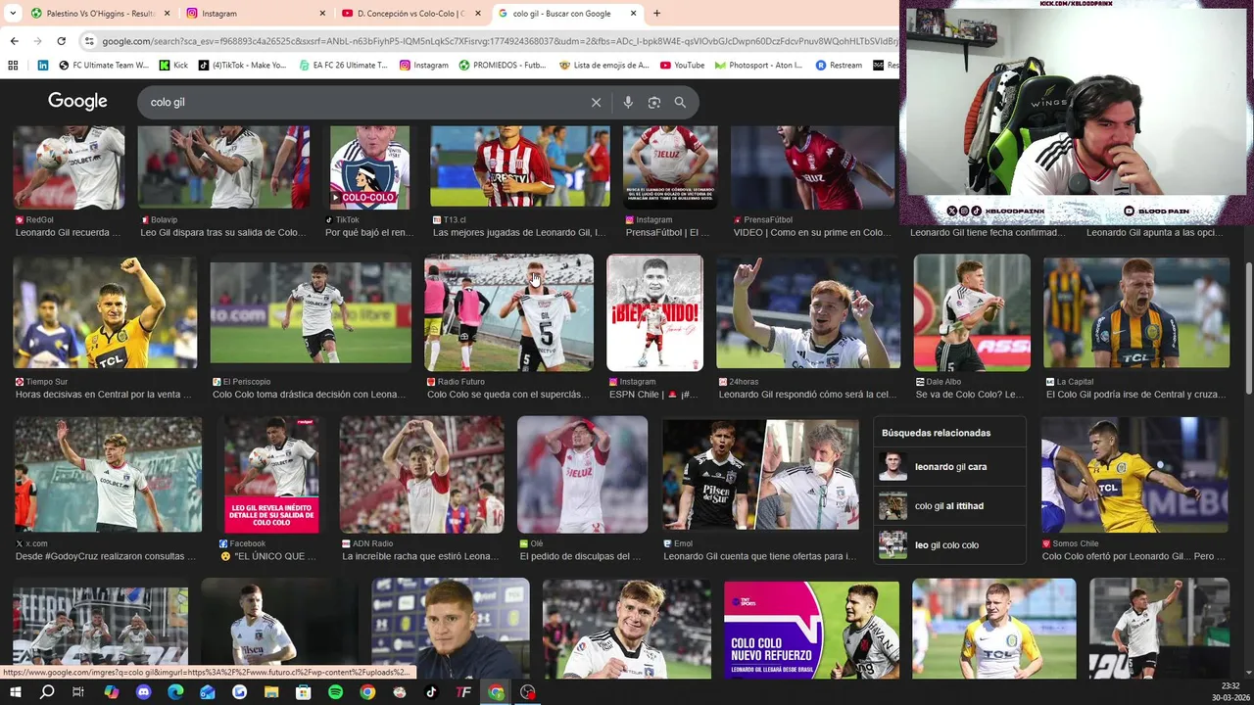Viewport: 1254px width, 705px height.
Task: Launch Discord from the taskbar
Action: (143, 692)
